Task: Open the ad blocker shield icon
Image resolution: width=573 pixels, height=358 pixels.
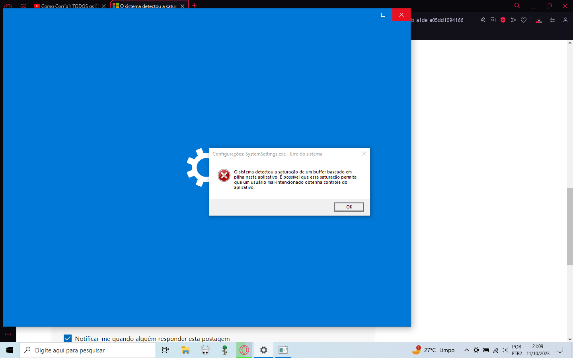Action: tap(503, 20)
